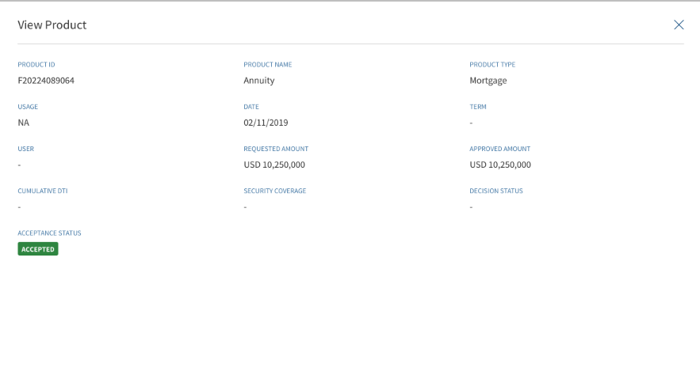Click the PRODUCT TYPE label

tap(492, 65)
